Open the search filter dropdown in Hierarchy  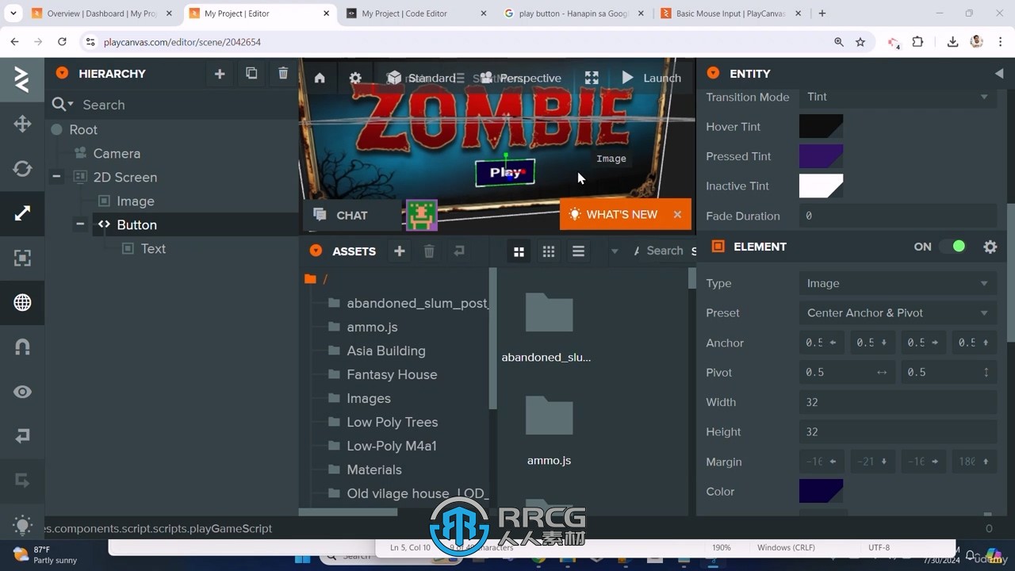point(63,105)
